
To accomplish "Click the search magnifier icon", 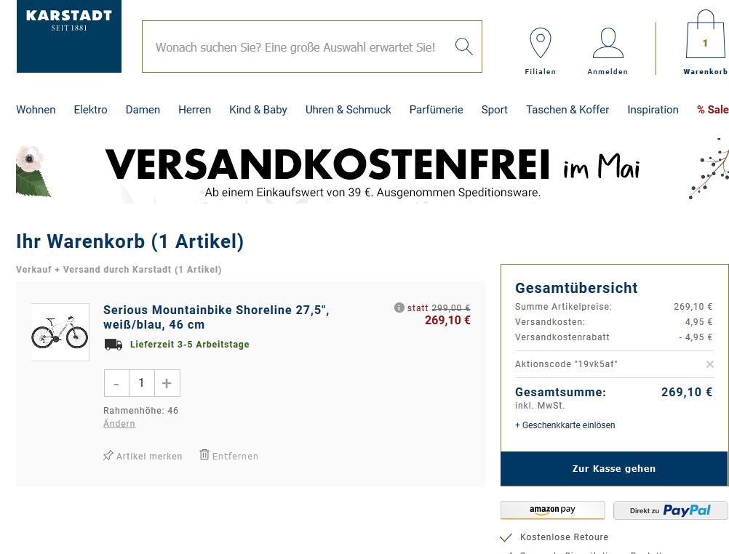I will 463,47.
